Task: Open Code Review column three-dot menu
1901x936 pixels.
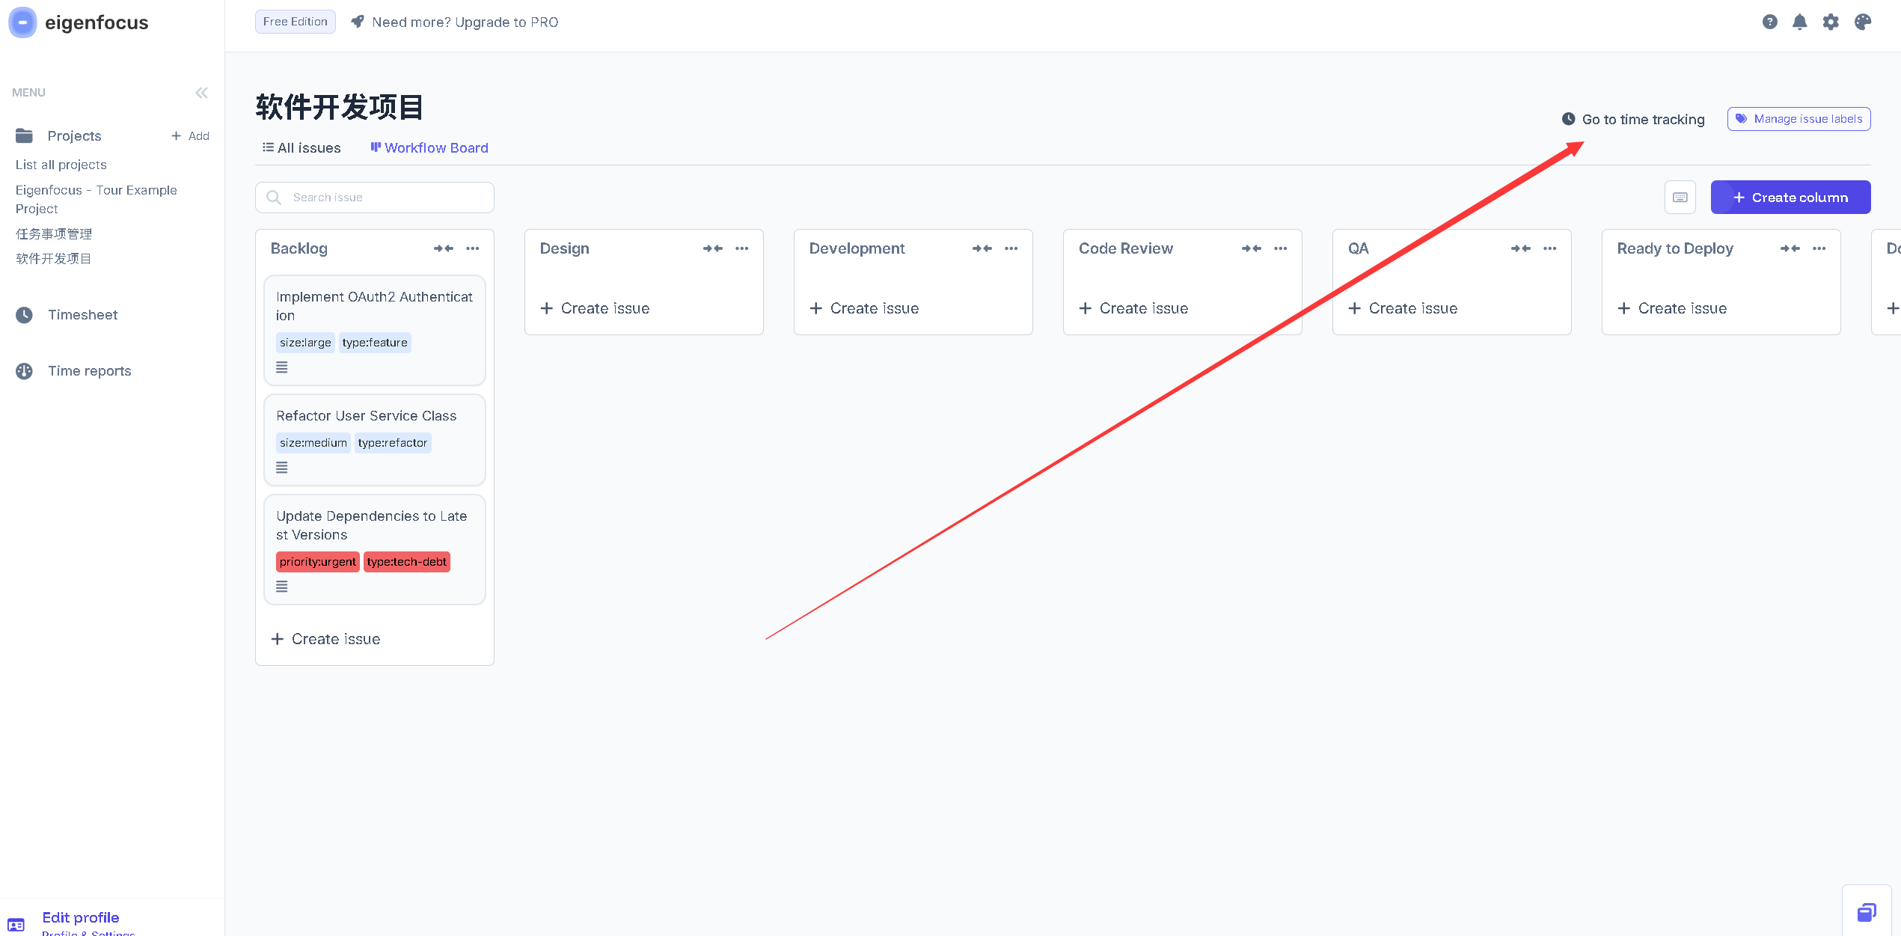Action: click(1280, 248)
